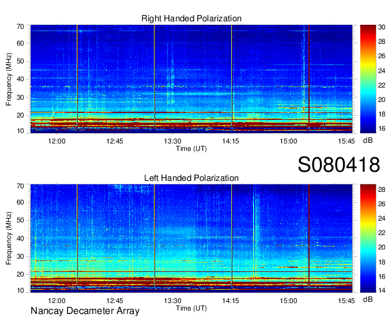Click the 12:45 tick on right-handed time axis

click(x=115, y=141)
